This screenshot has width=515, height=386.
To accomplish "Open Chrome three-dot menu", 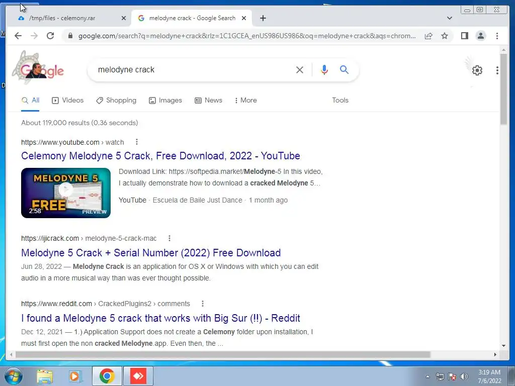I will 497,36.
